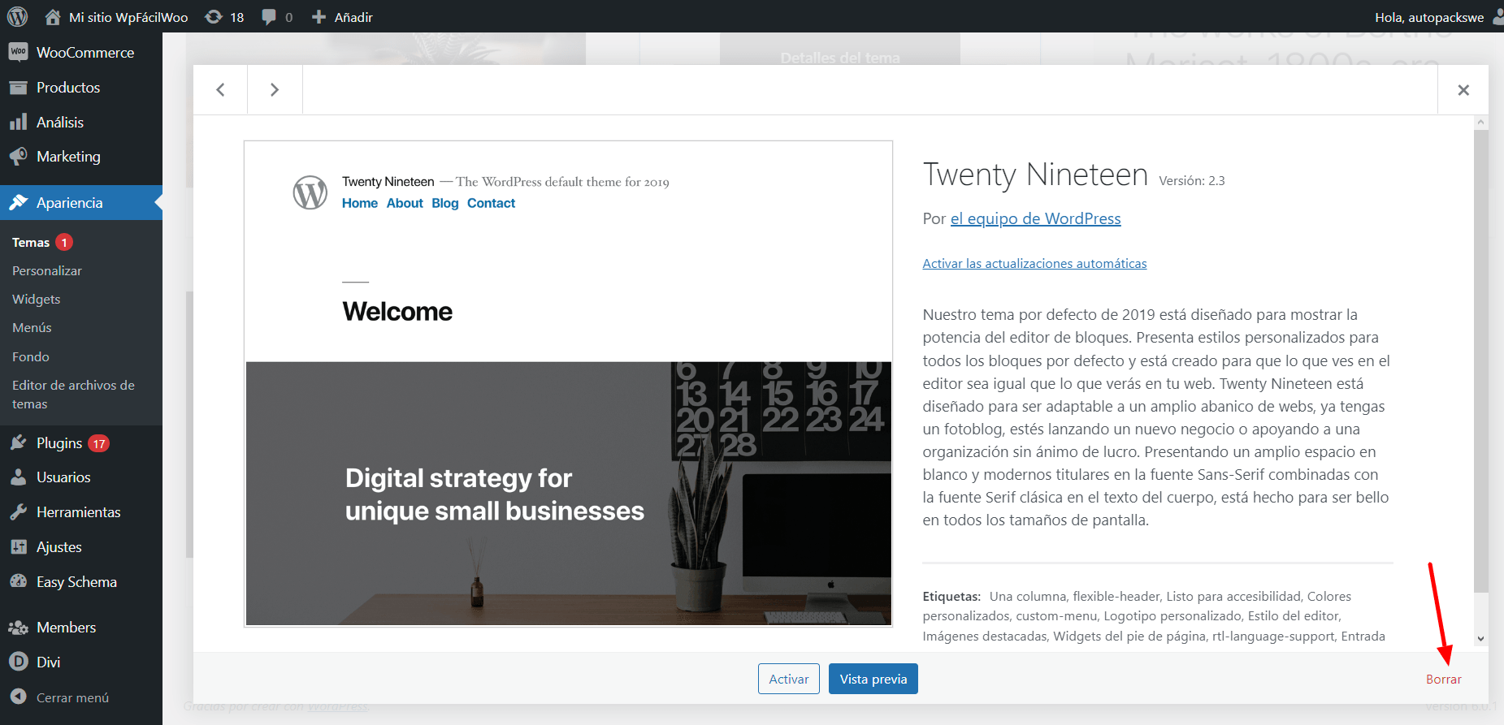This screenshot has width=1504, height=725.
Task: Open the Apariencia menu
Action: 70,202
